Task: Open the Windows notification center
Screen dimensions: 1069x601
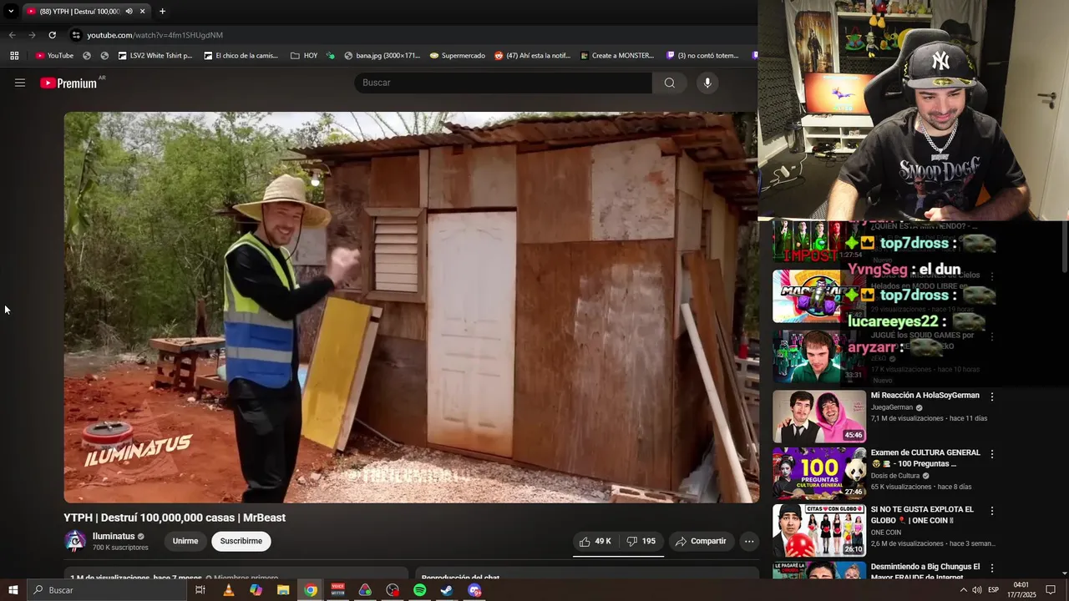Action: (1051, 590)
